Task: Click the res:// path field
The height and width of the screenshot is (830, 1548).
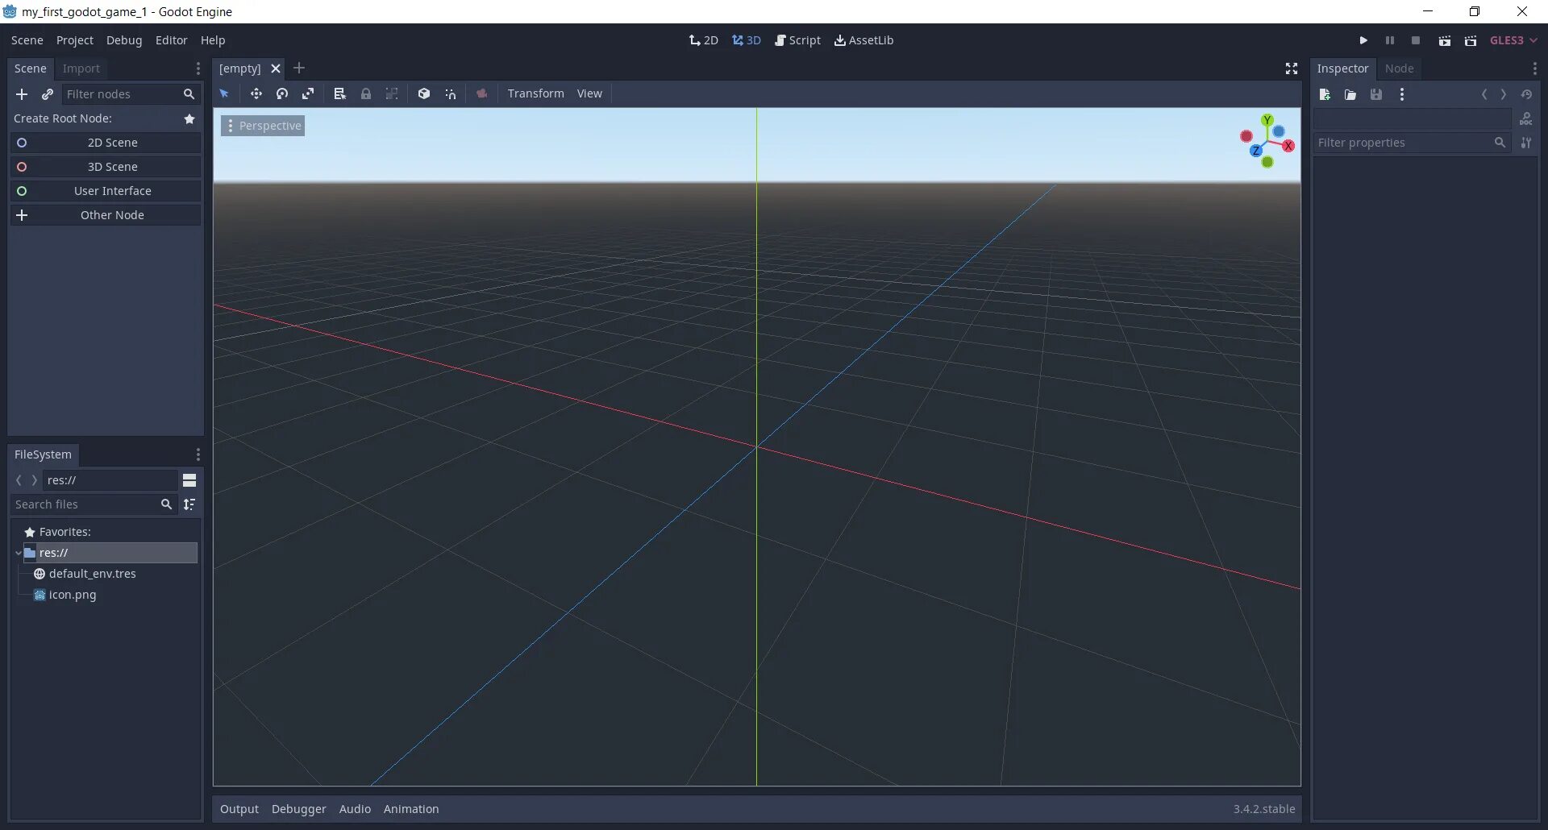Action: click(110, 480)
